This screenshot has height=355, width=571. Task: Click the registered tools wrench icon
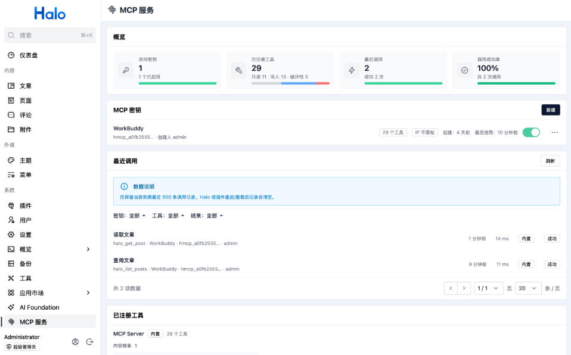(x=239, y=70)
